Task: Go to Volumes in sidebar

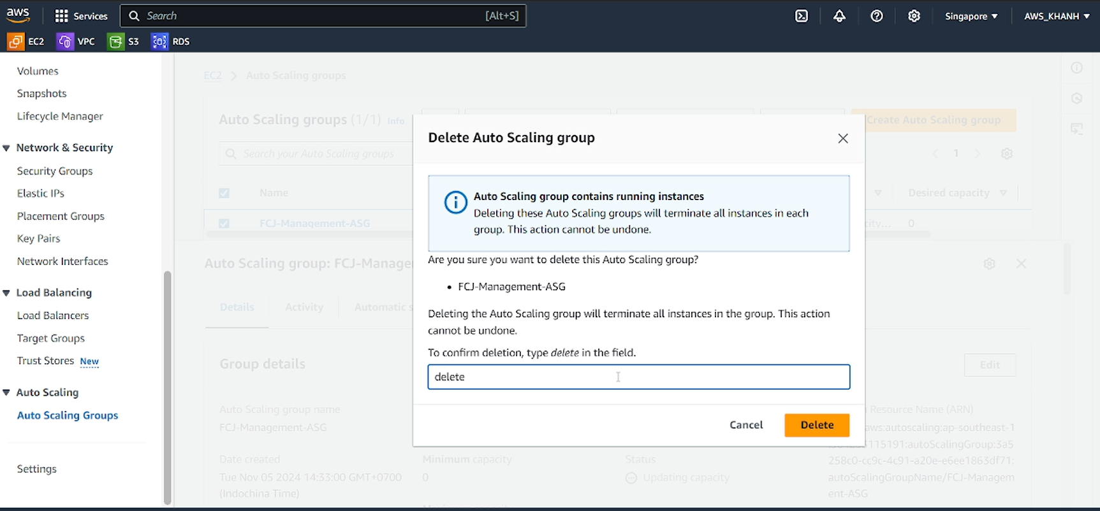Action: click(x=38, y=71)
